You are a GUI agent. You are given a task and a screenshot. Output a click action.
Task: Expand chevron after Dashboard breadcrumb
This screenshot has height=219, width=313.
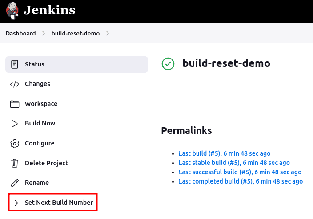point(44,33)
